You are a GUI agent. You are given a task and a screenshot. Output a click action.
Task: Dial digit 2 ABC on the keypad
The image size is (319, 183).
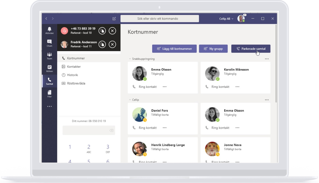89,149
